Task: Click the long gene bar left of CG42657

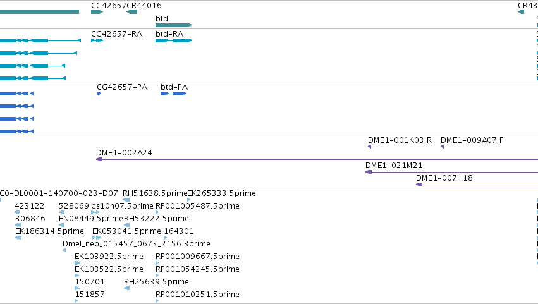Action: (x=39, y=12)
